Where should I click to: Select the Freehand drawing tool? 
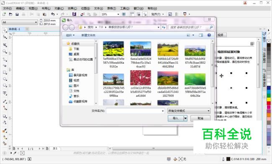(x=5, y=59)
